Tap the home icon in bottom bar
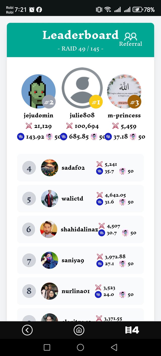Screen dimensions: 161x356 (79, 330)
